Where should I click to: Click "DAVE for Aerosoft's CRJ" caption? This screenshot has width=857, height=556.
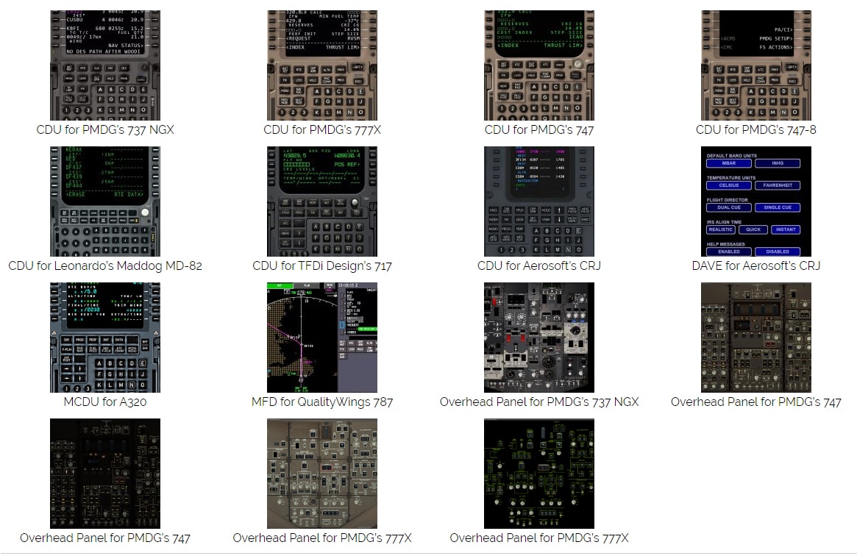click(x=755, y=265)
